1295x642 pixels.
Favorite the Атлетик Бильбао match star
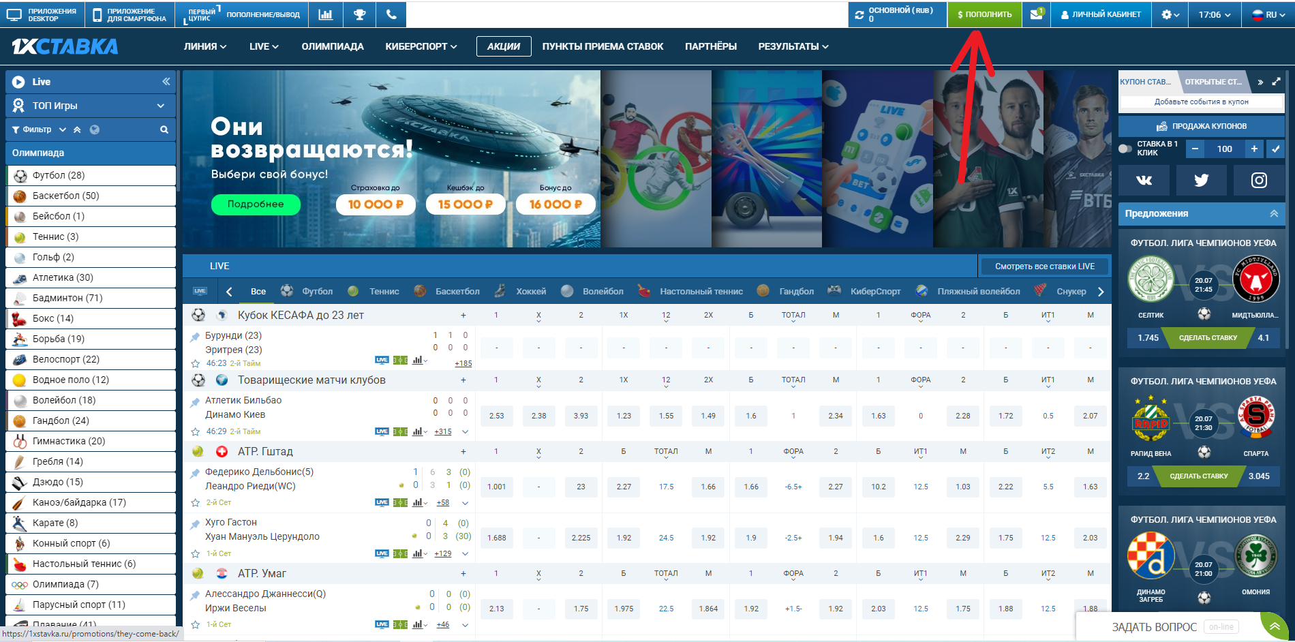tap(195, 431)
